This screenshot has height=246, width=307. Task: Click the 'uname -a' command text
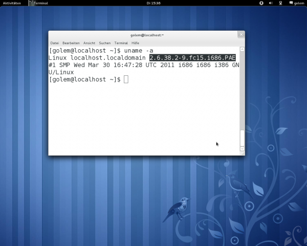click(139, 51)
